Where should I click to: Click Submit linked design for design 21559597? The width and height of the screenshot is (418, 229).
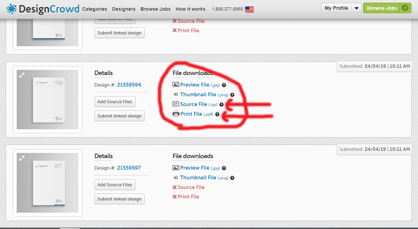pyautogui.click(x=119, y=199)
